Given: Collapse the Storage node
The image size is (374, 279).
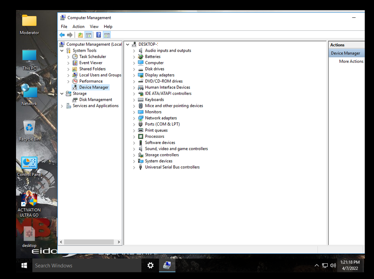Looking at the screenshot, I should click(x=62, y=93).
